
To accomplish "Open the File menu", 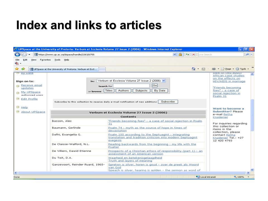I will [x=17, y=60].
